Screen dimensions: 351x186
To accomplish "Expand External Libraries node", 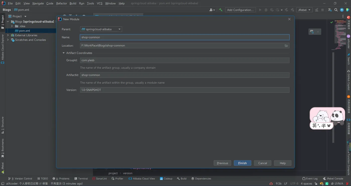I will pyautogui.click(x=8, y=35).
